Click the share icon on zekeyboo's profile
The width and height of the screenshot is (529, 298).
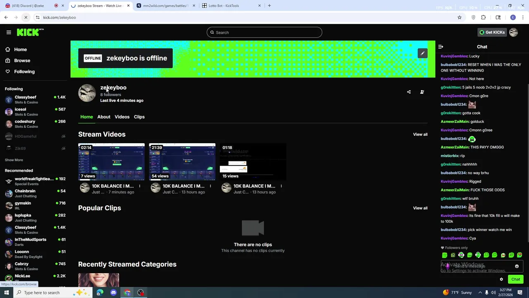[409, 92]
